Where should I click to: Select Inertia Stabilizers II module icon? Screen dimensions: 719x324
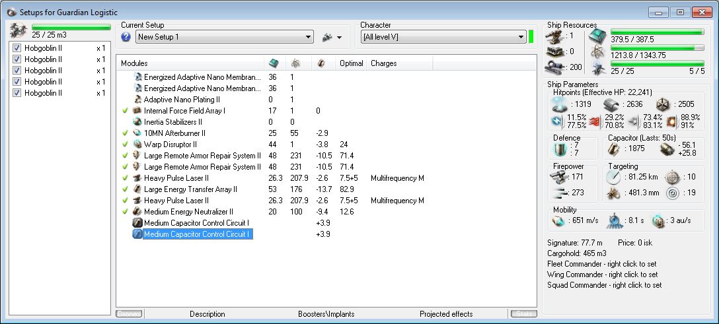pos(137,122)
